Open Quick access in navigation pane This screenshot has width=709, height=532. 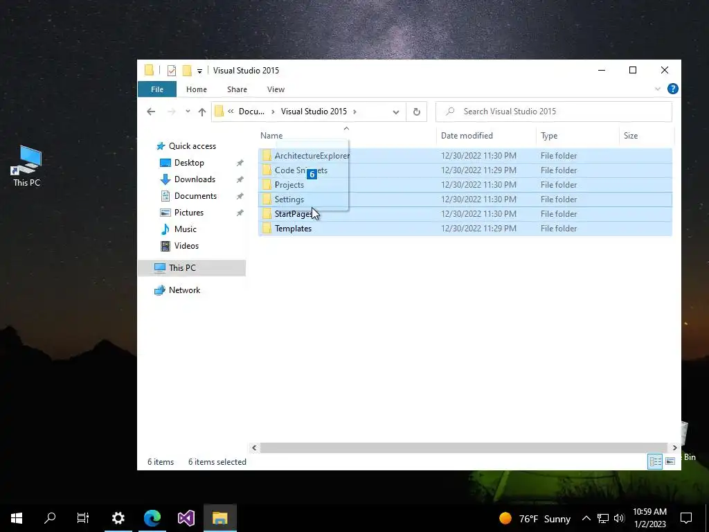pos(192,146)
